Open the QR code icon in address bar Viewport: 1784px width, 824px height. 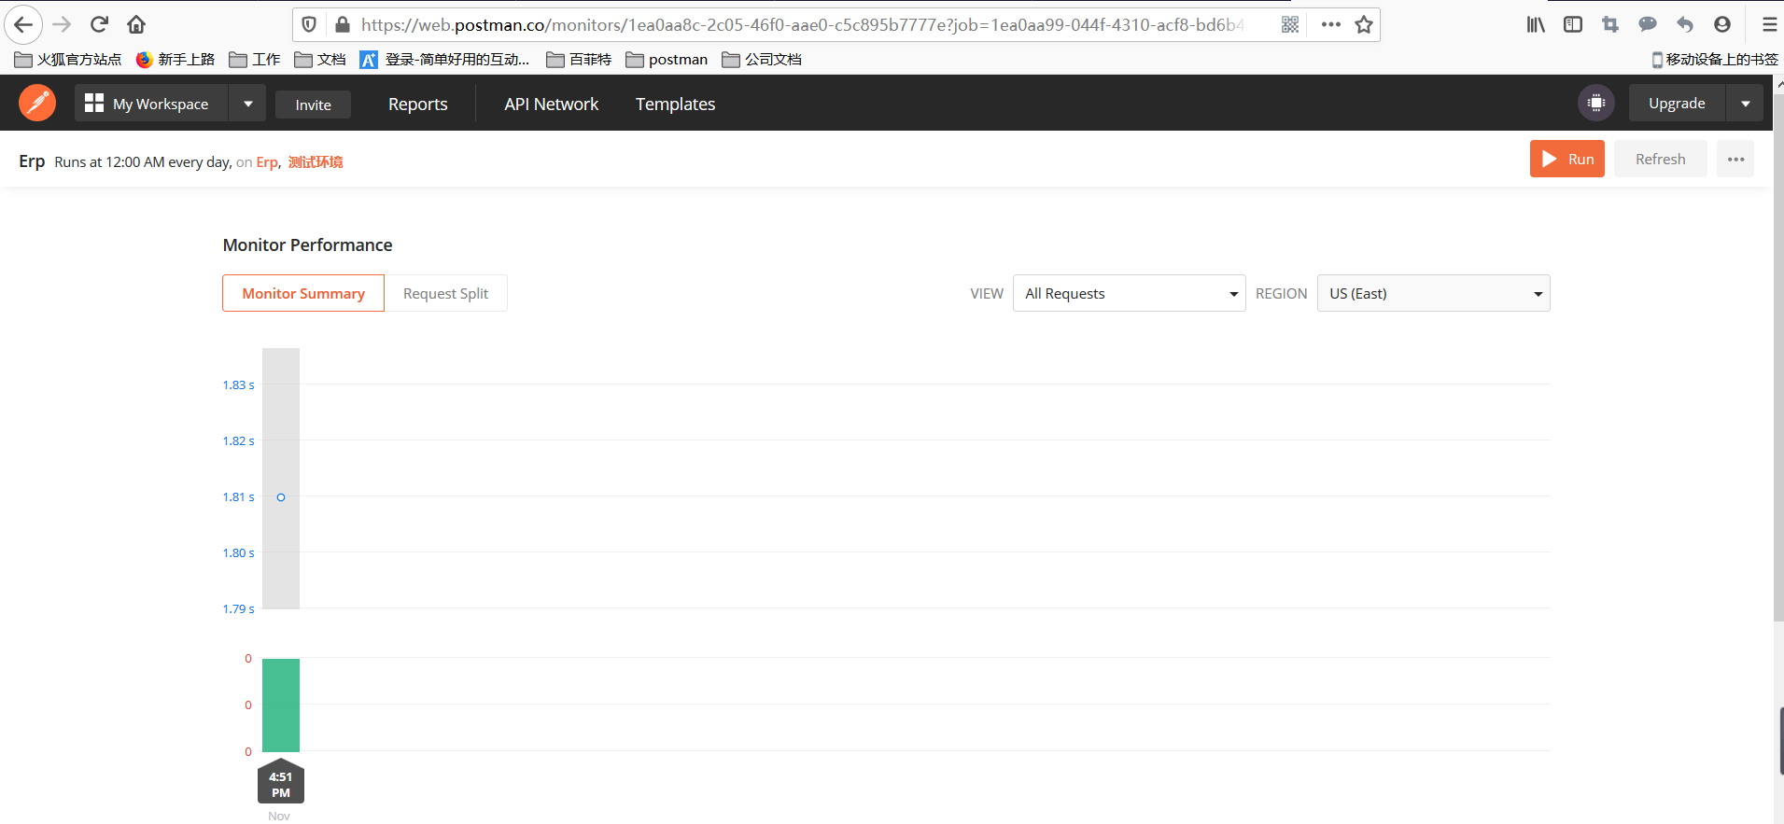click(x=1290, y=25)
